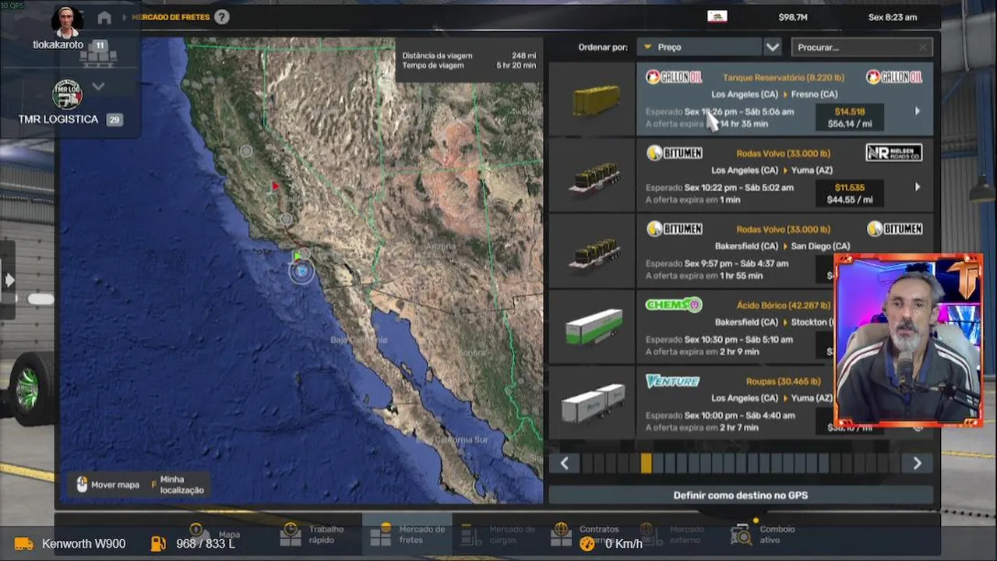Click TMR LOGISTICA company name
The height and width of the screenshot is (561, 997).
click(58, 119)
